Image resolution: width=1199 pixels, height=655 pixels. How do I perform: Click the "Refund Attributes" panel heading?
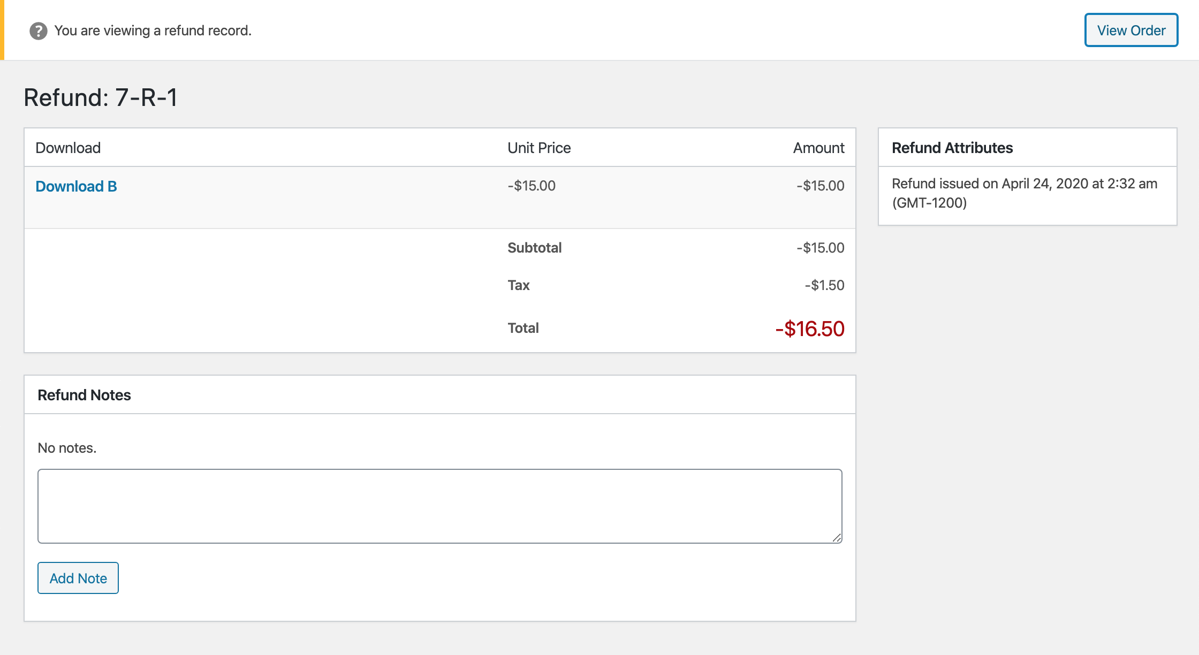(952, 148)
